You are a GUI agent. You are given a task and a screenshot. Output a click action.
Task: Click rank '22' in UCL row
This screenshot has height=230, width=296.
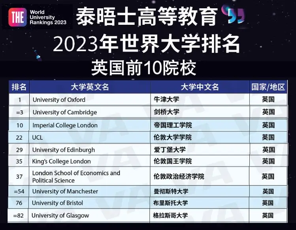tap(19, 137)
